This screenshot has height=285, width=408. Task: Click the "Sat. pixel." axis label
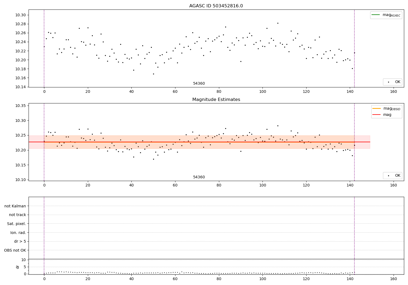(x=16, y=224)
